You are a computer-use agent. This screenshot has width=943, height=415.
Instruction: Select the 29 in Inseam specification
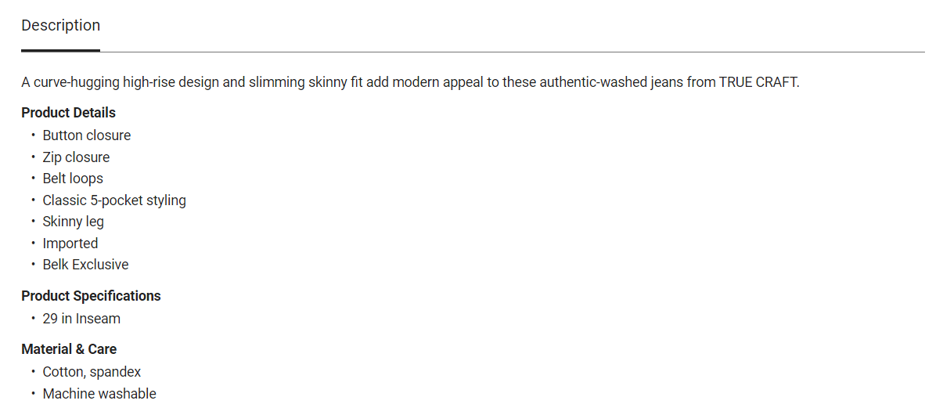[x=81, y=319]
